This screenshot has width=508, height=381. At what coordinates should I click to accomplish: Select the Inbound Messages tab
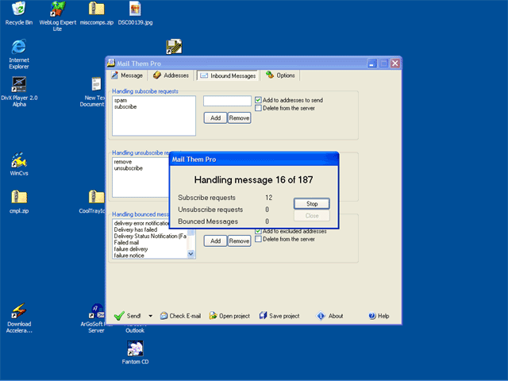pos(228,75)
